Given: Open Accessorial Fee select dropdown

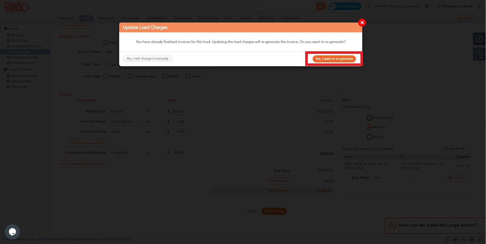Looking at the screenshot, I should tap(130, 132).
